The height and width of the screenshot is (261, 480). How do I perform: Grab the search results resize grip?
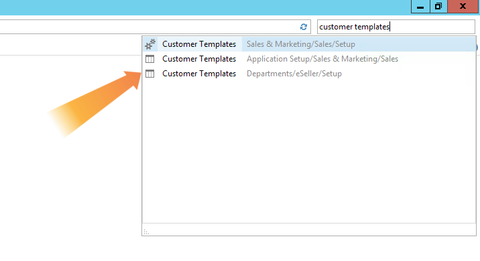tap(146, 232)
